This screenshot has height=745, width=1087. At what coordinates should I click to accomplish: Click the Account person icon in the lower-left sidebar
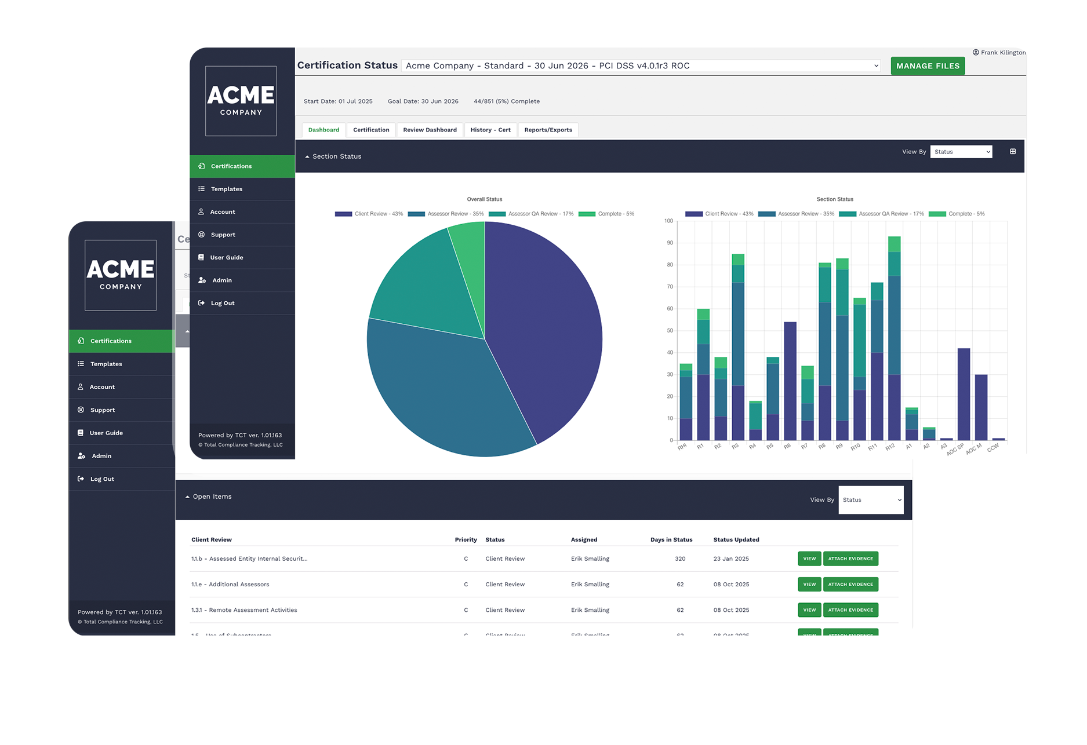81,387
